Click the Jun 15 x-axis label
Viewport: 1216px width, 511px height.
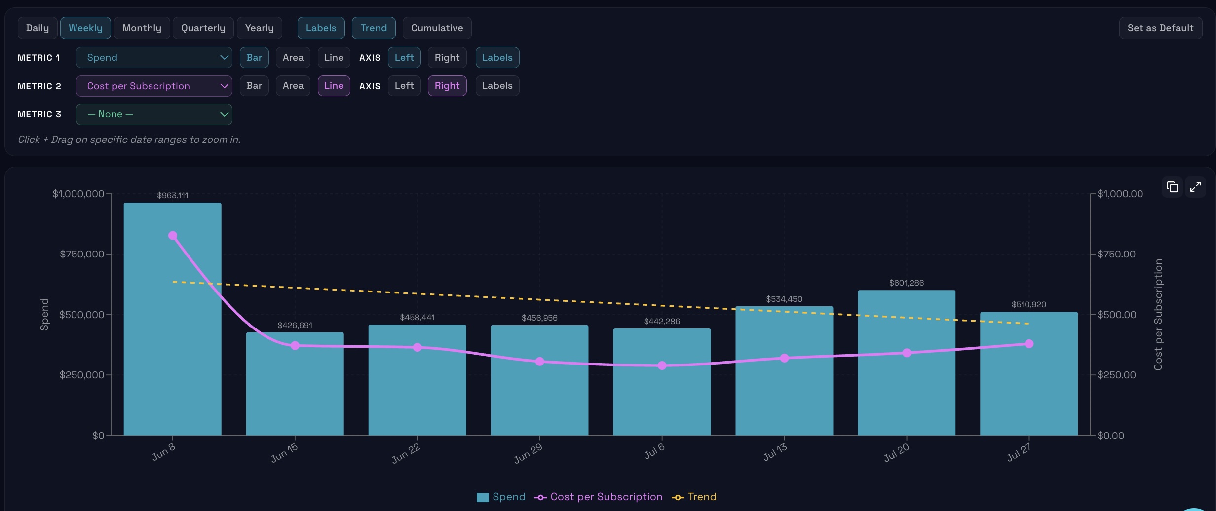[x=284, y=453]
